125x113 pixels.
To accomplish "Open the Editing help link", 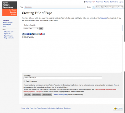I will click(x=63, y=95).
